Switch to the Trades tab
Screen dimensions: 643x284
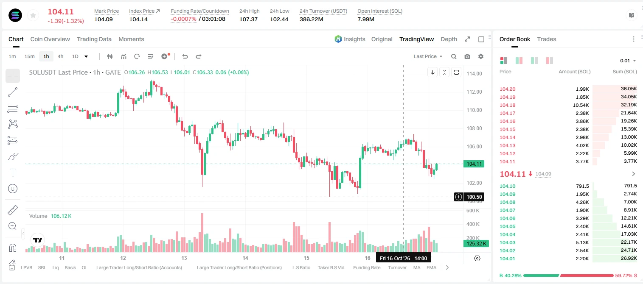click(547, 39)
